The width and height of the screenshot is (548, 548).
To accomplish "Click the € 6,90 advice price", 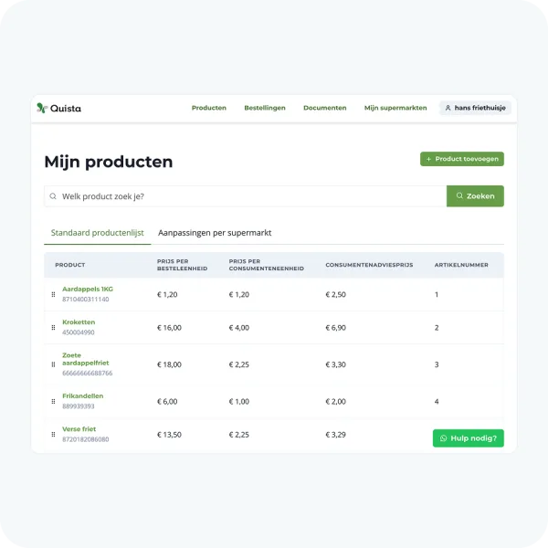I will tap(335, 328).
